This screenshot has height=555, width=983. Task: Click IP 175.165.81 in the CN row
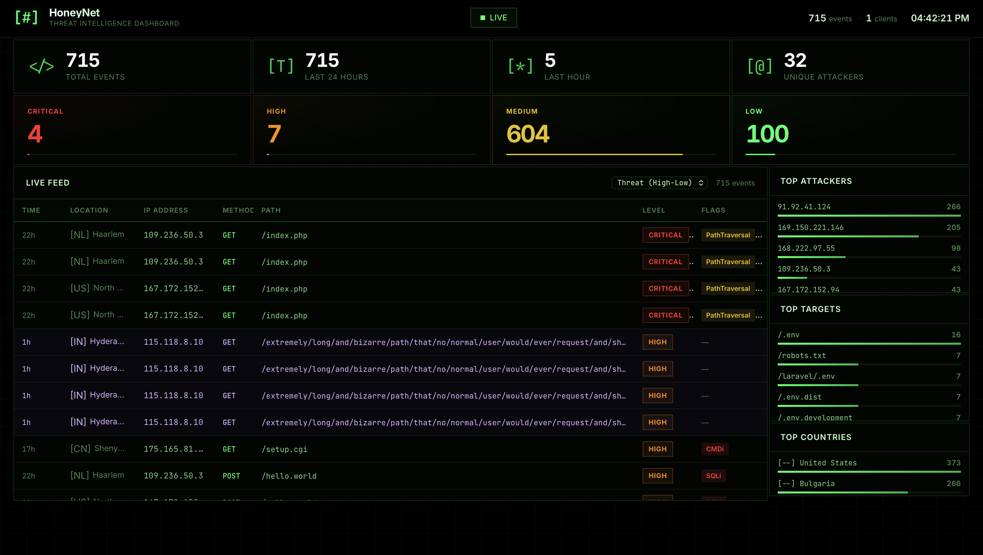point(173,449)
